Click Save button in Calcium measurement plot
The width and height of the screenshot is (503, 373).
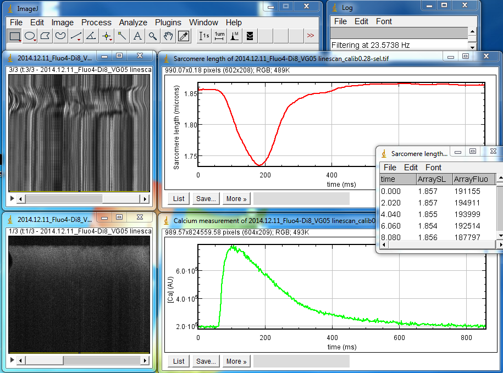point(206,361)
